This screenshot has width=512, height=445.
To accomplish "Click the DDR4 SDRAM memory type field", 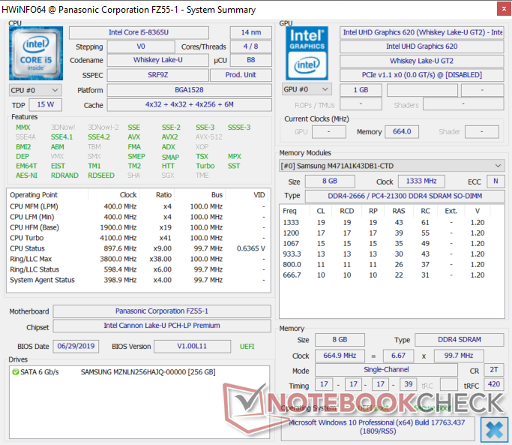I will click(460, 340).
